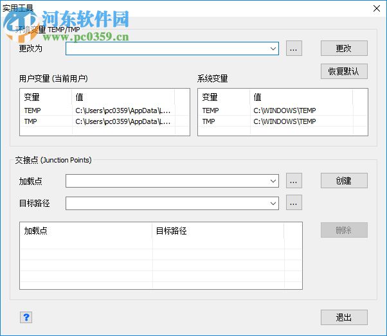Click system TMP value C:\WINDOWS\TEMP
Screen dimensions: 387x336
(x=285, y=121)
